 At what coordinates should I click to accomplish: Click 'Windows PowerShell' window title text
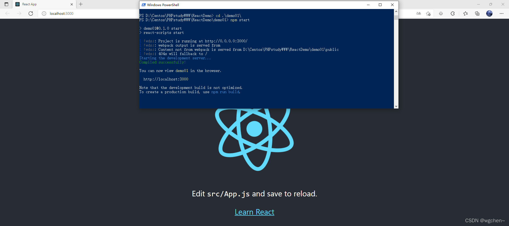[163, 5]
